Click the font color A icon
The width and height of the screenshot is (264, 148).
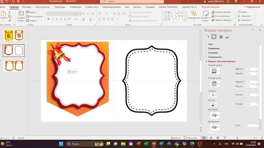click(91, 19)
